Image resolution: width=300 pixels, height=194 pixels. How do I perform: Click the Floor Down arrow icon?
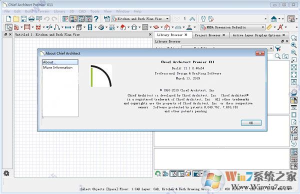[177, 18]
